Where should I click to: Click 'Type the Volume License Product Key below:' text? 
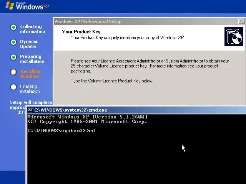click(112, 81)
